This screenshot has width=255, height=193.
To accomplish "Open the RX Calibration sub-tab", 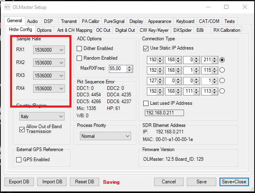I will click(227, 30).
